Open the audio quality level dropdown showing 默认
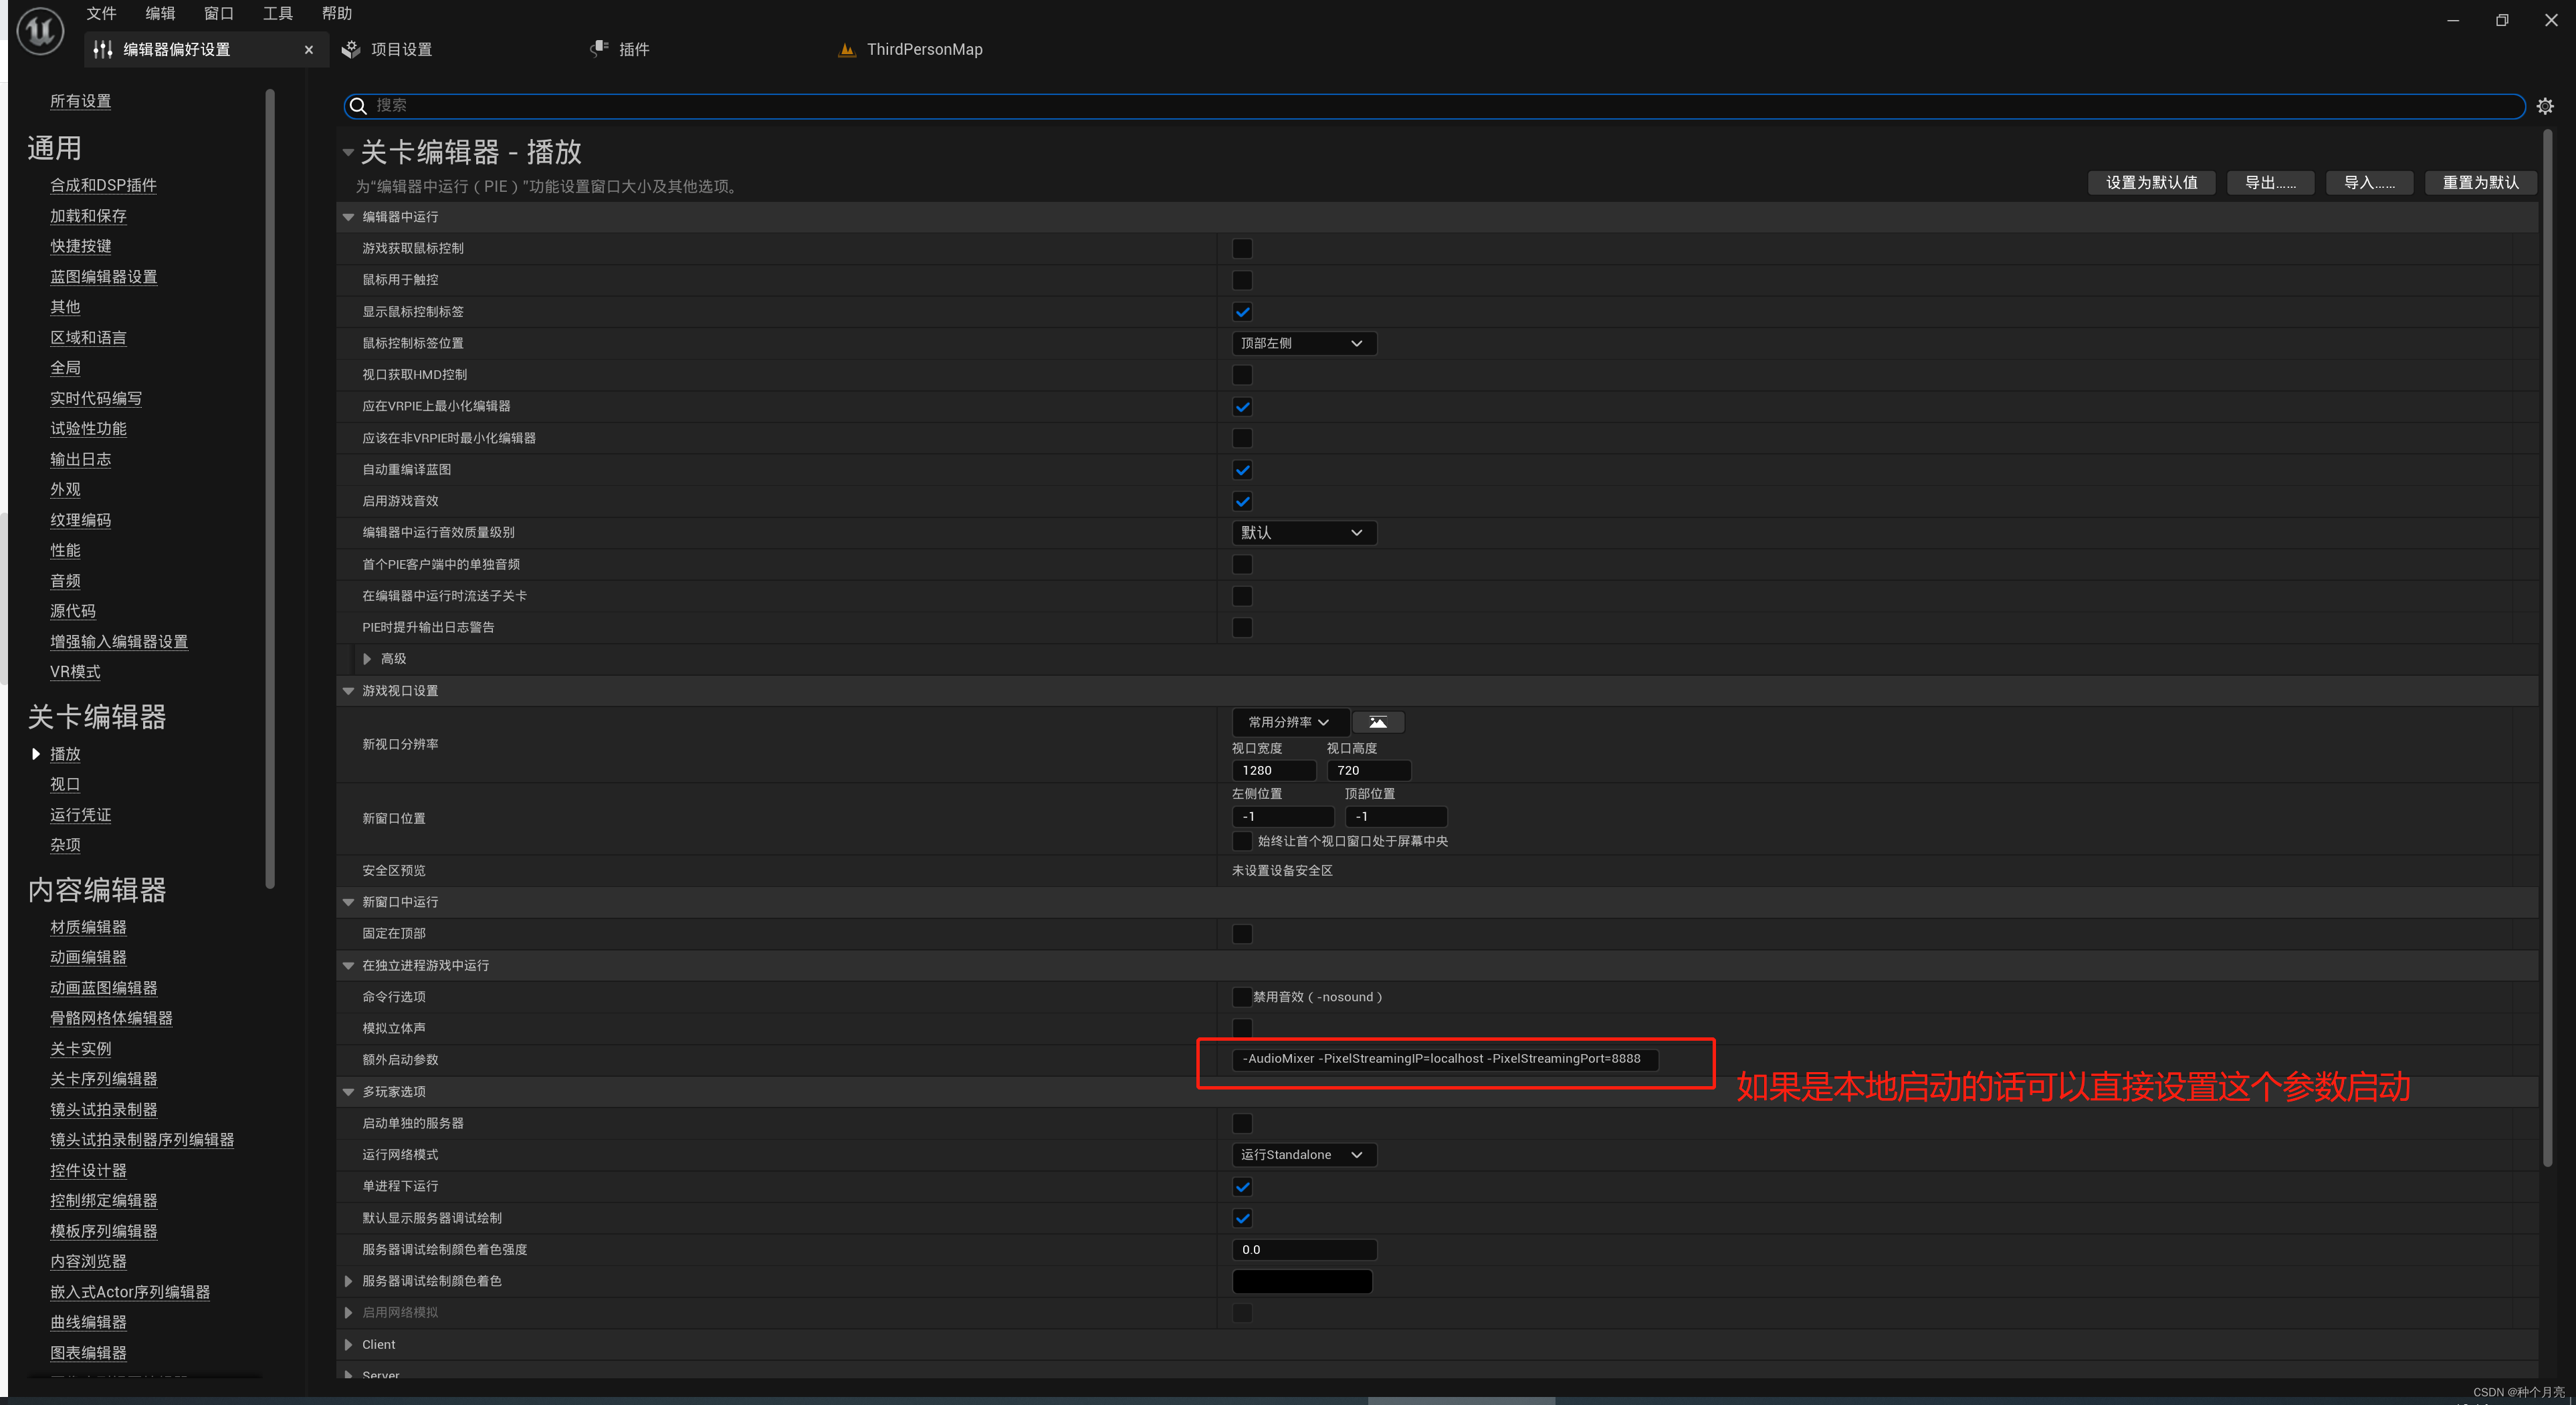 1304,533
